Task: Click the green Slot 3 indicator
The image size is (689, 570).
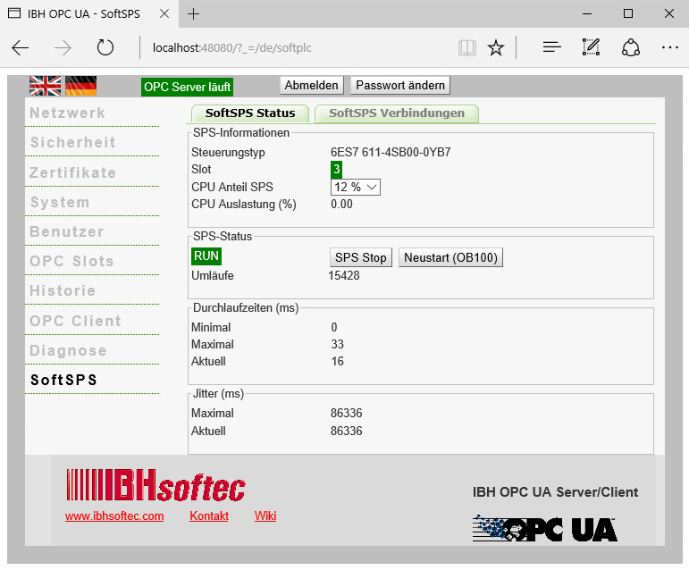Action: click(x=336, y=169)
